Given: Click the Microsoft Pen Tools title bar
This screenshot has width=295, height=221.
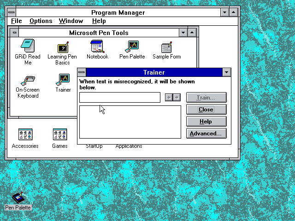Looking at the screenshot, I should tap(99, 33).
